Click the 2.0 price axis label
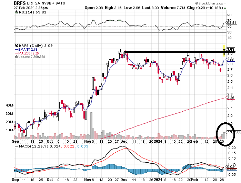This screenshot has width=241, height=183. [x=230, y=116]
